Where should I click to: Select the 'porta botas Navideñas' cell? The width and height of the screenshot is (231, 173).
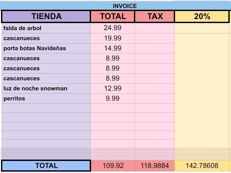click(46, 48)
